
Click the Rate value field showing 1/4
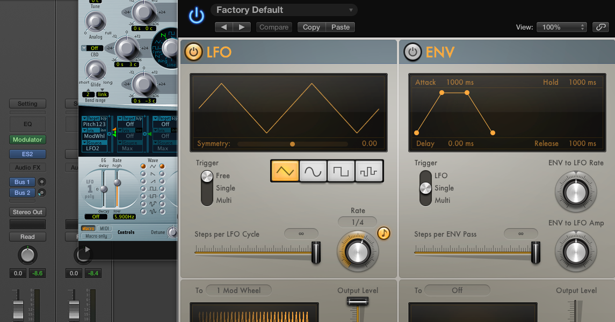(x=358, y=222)
